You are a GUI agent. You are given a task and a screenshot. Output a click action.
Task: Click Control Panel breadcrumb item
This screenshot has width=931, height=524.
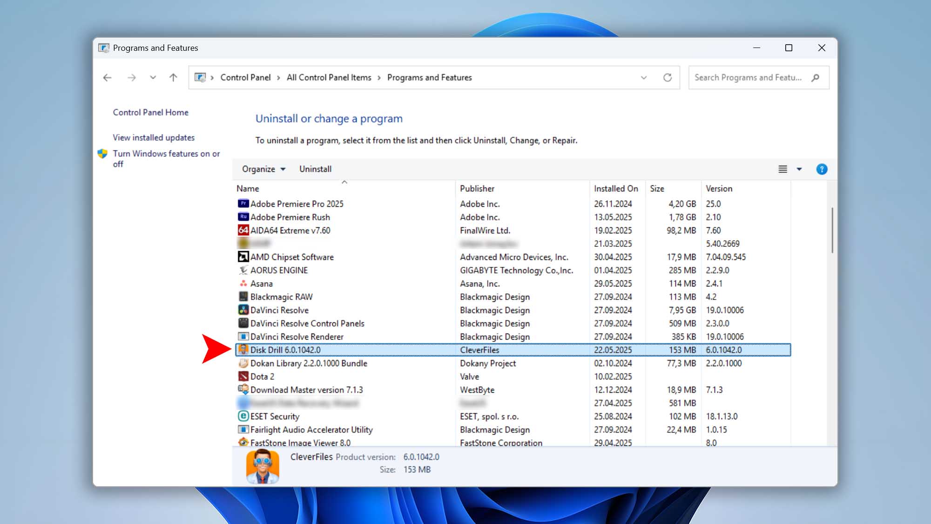click(245, 77)
